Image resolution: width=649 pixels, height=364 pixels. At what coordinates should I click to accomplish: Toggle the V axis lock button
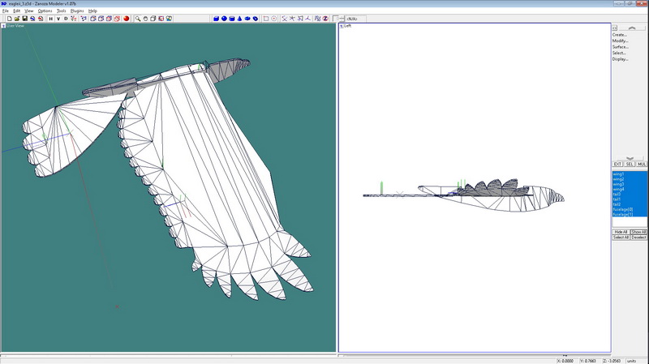[58, 18]
